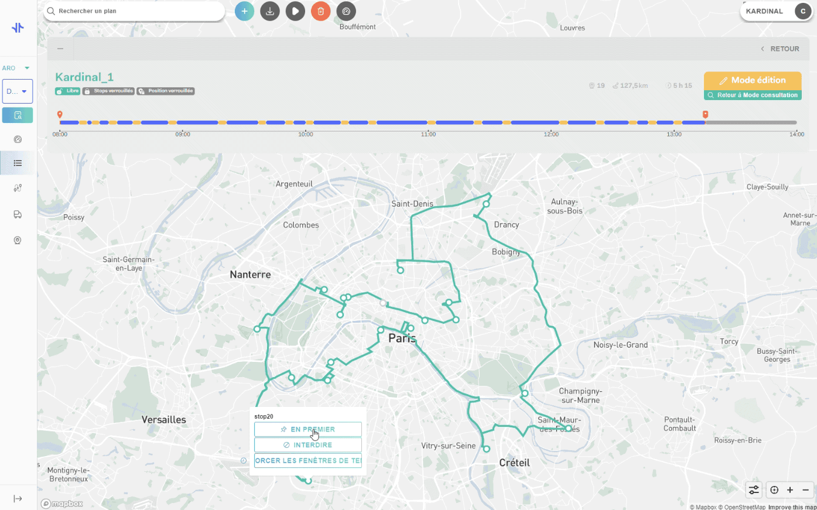817x510 pixels.
Task: Open the dashboard gauge in sidebar
Action: pos(18,139)
